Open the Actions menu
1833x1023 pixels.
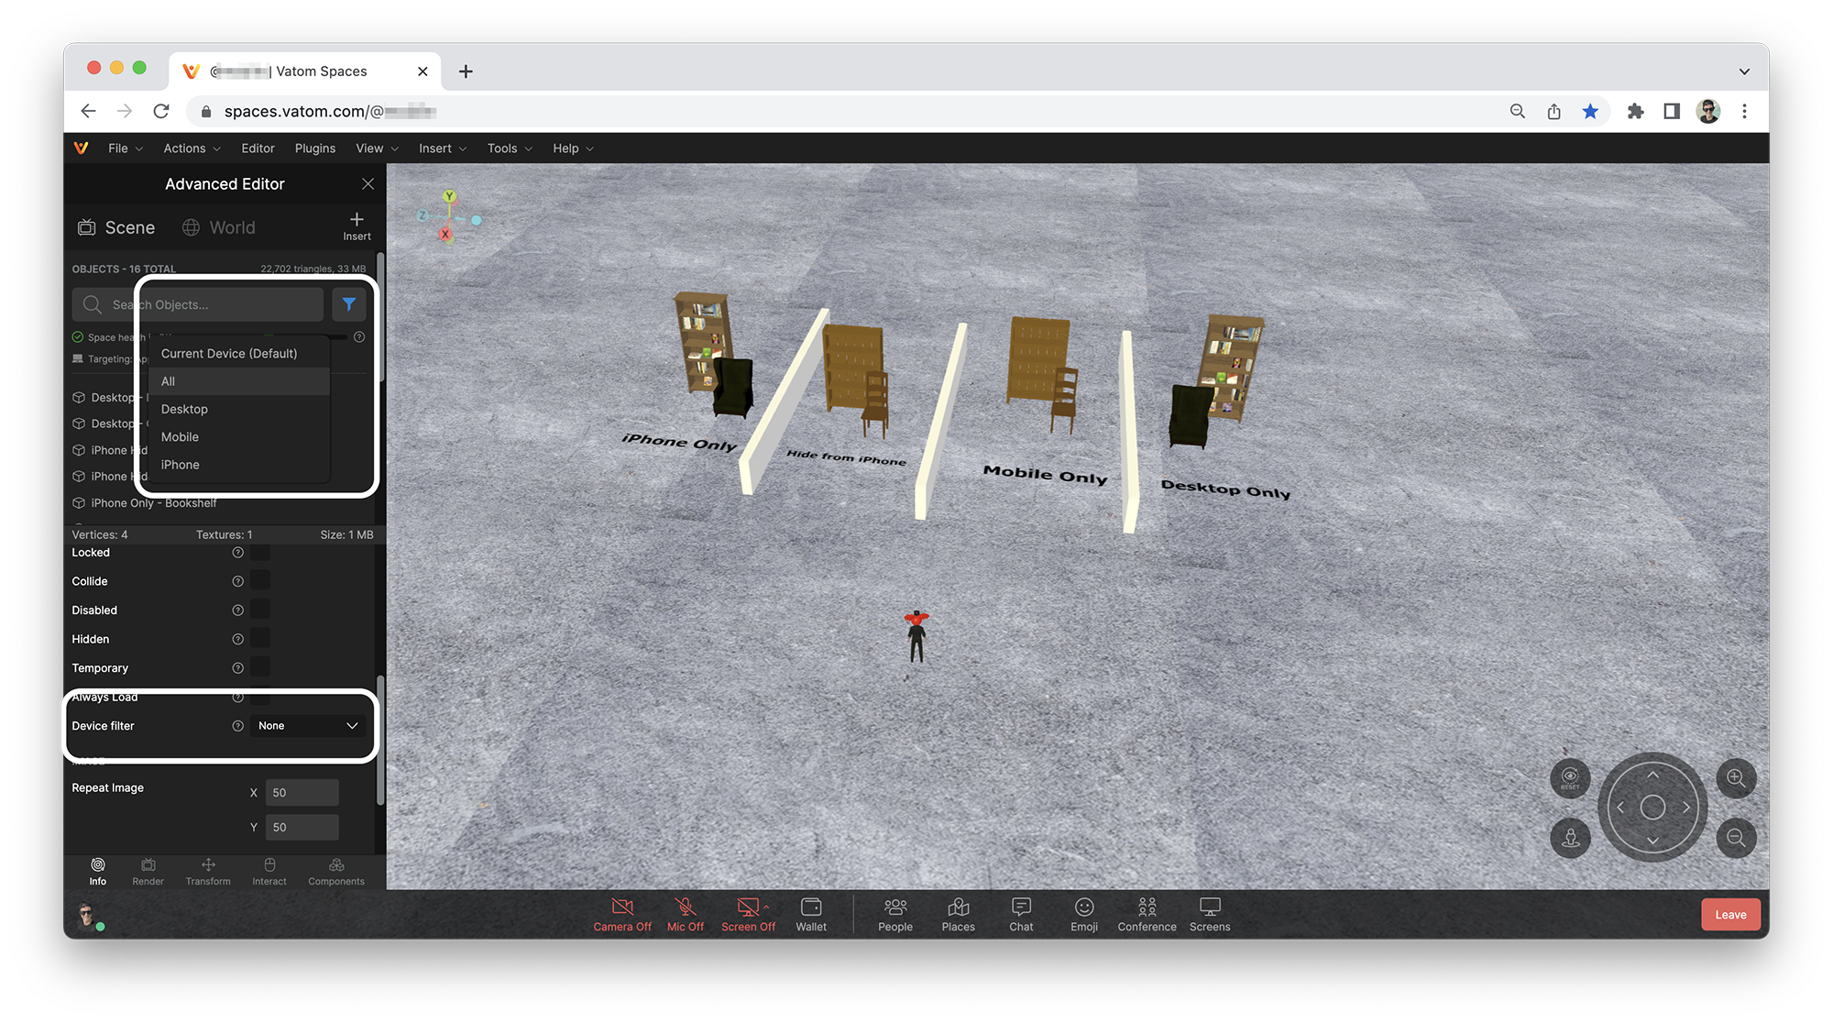(x=192, y=148)
